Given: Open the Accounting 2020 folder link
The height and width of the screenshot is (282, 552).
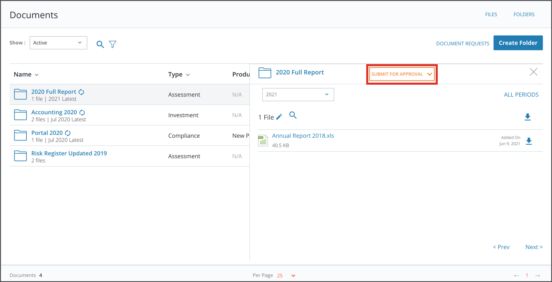Looking at the screenshot, I should (54, 112).
